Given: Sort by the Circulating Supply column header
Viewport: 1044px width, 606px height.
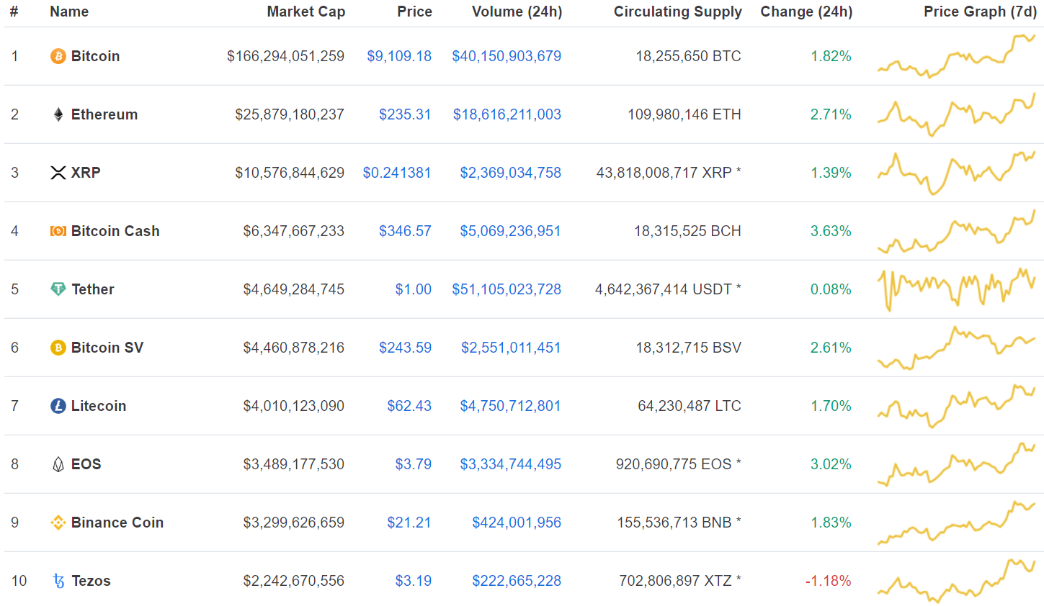Looking at the screenshot, I should (678, 12).
